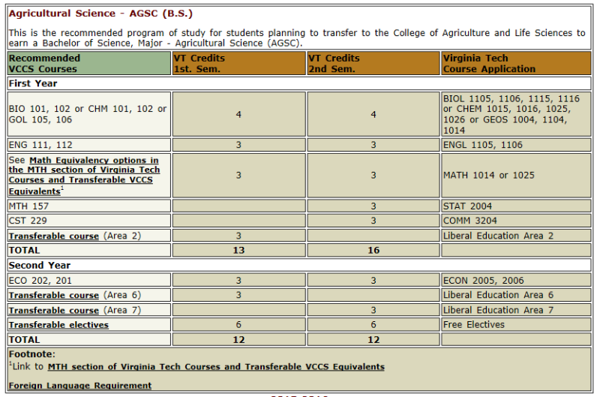The image size is (600, 397).
Task: Click the ECO 202, 201 cell
Action: coord(89,280)
